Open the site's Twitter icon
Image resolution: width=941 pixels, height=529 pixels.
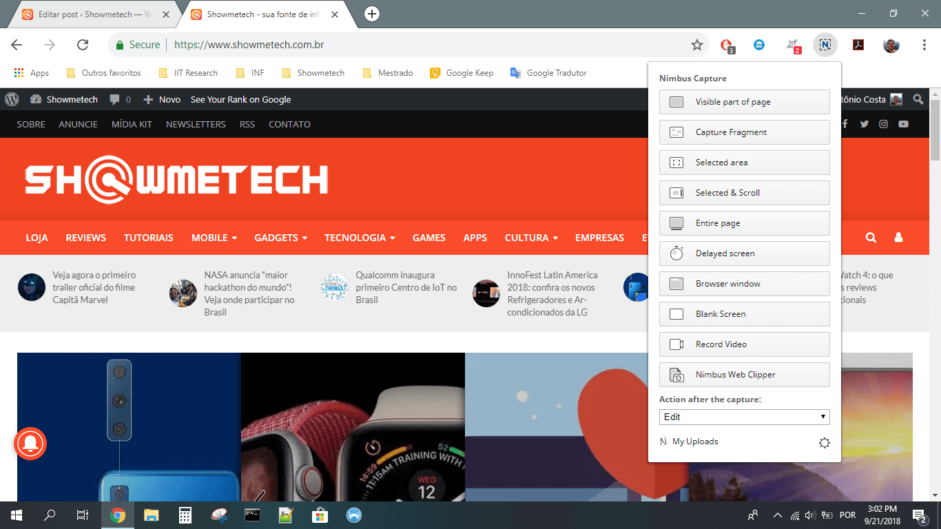point(865,124)
